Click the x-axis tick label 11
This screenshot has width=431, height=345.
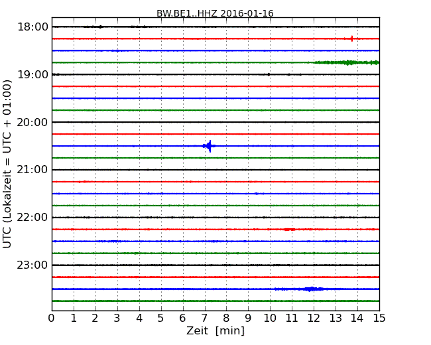pos(292,318)
